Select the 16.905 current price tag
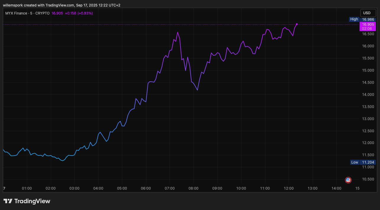The height and width of the screenshot is (210, 380). tap(367, 25)
